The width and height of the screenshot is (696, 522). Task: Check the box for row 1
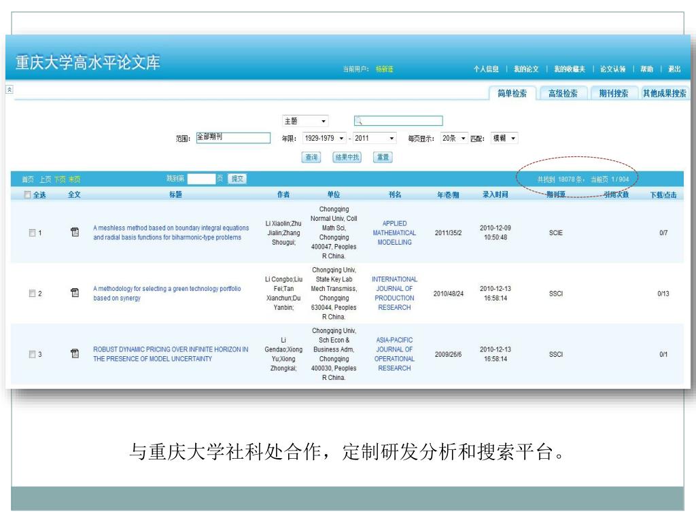32,232
